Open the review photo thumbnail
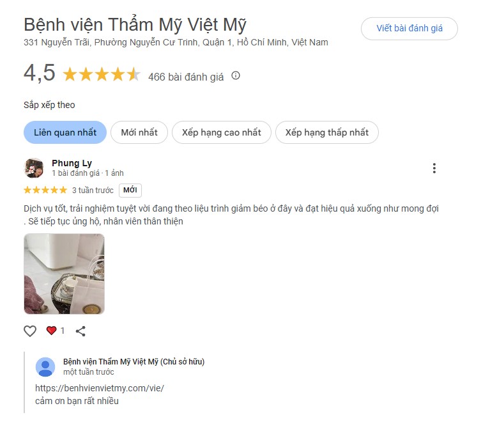Image resolution: width=481 pixels, height=422 pixels. [64, 274]
